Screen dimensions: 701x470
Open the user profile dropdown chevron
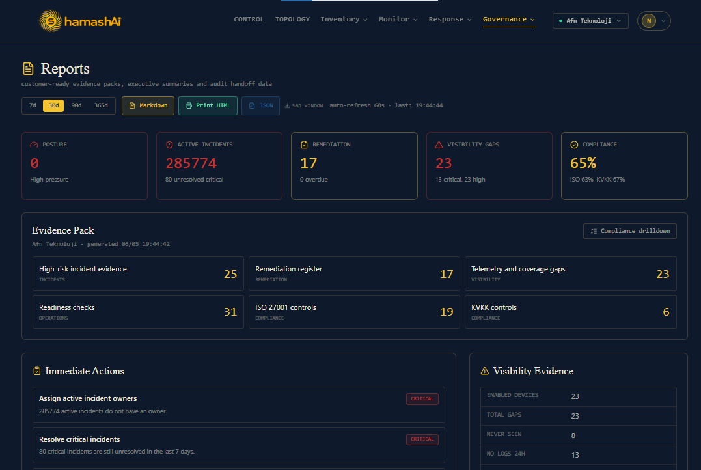click(663, 21)
